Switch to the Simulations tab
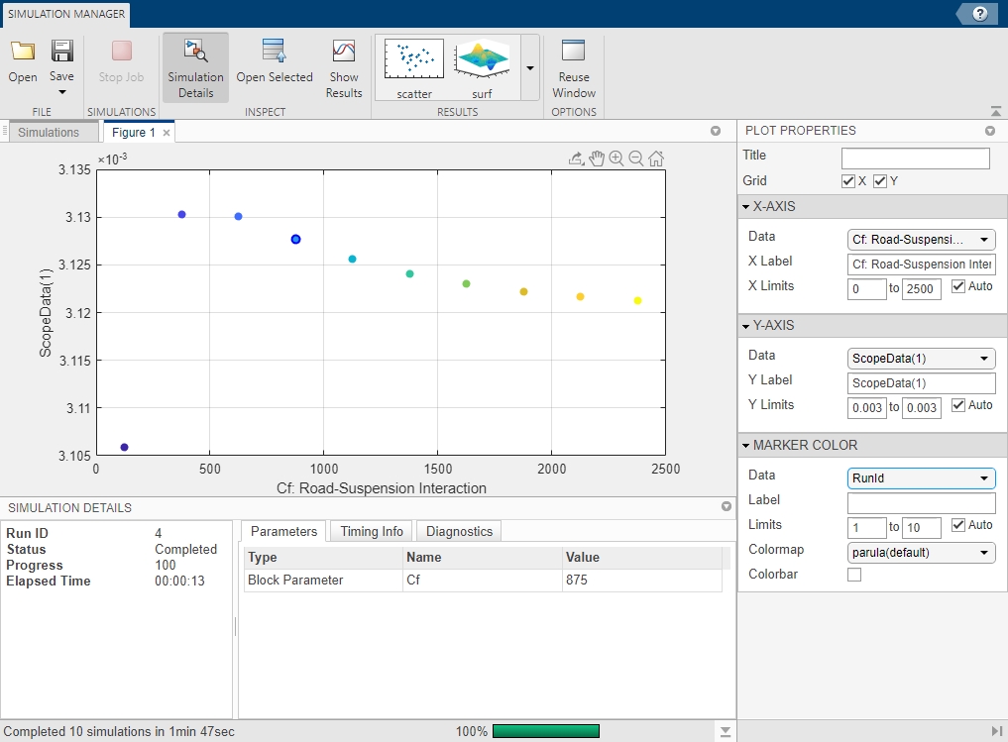Screen dimensions: 1008x742 (49, 132)
